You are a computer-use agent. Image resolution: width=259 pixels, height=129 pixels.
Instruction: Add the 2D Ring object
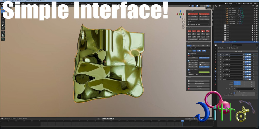click(204, 39)
